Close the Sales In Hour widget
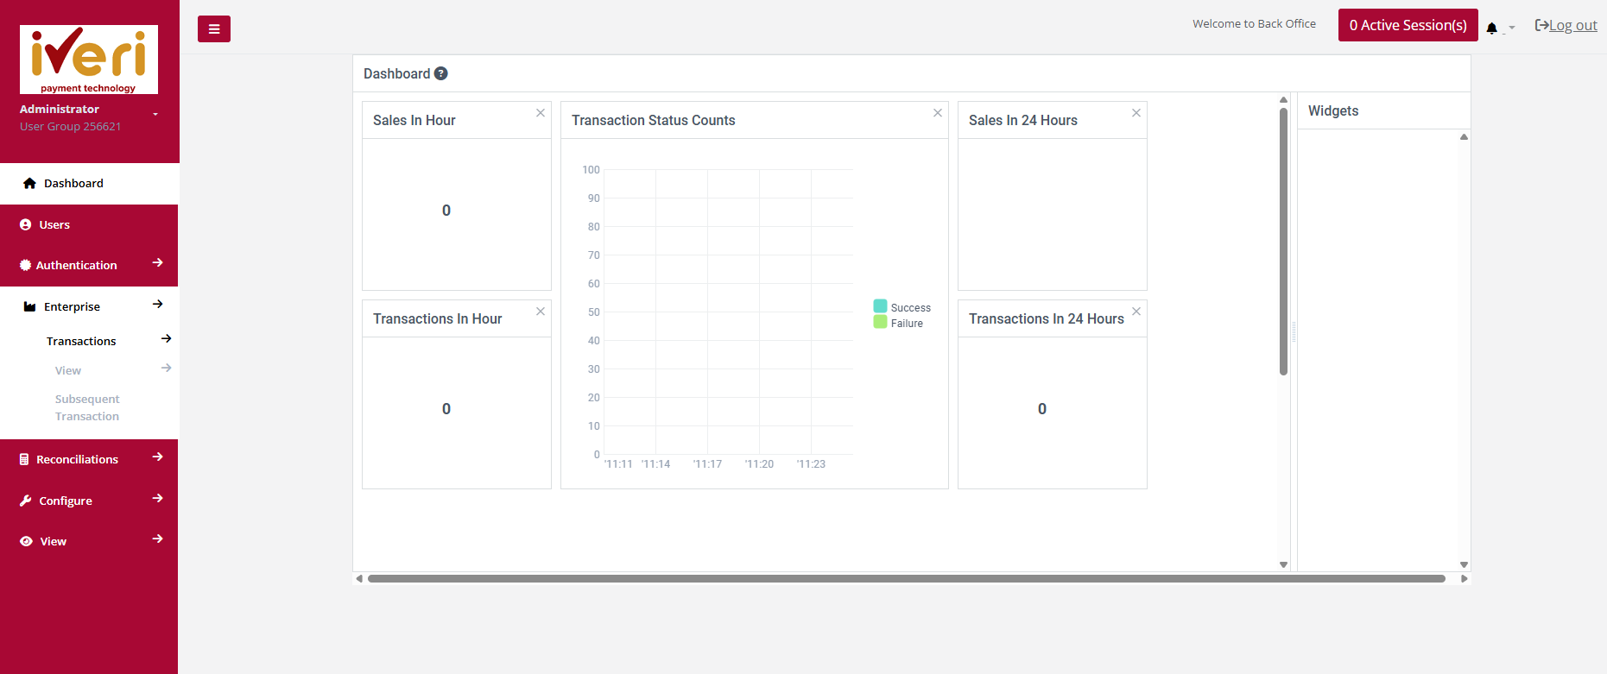 (541, 113)
